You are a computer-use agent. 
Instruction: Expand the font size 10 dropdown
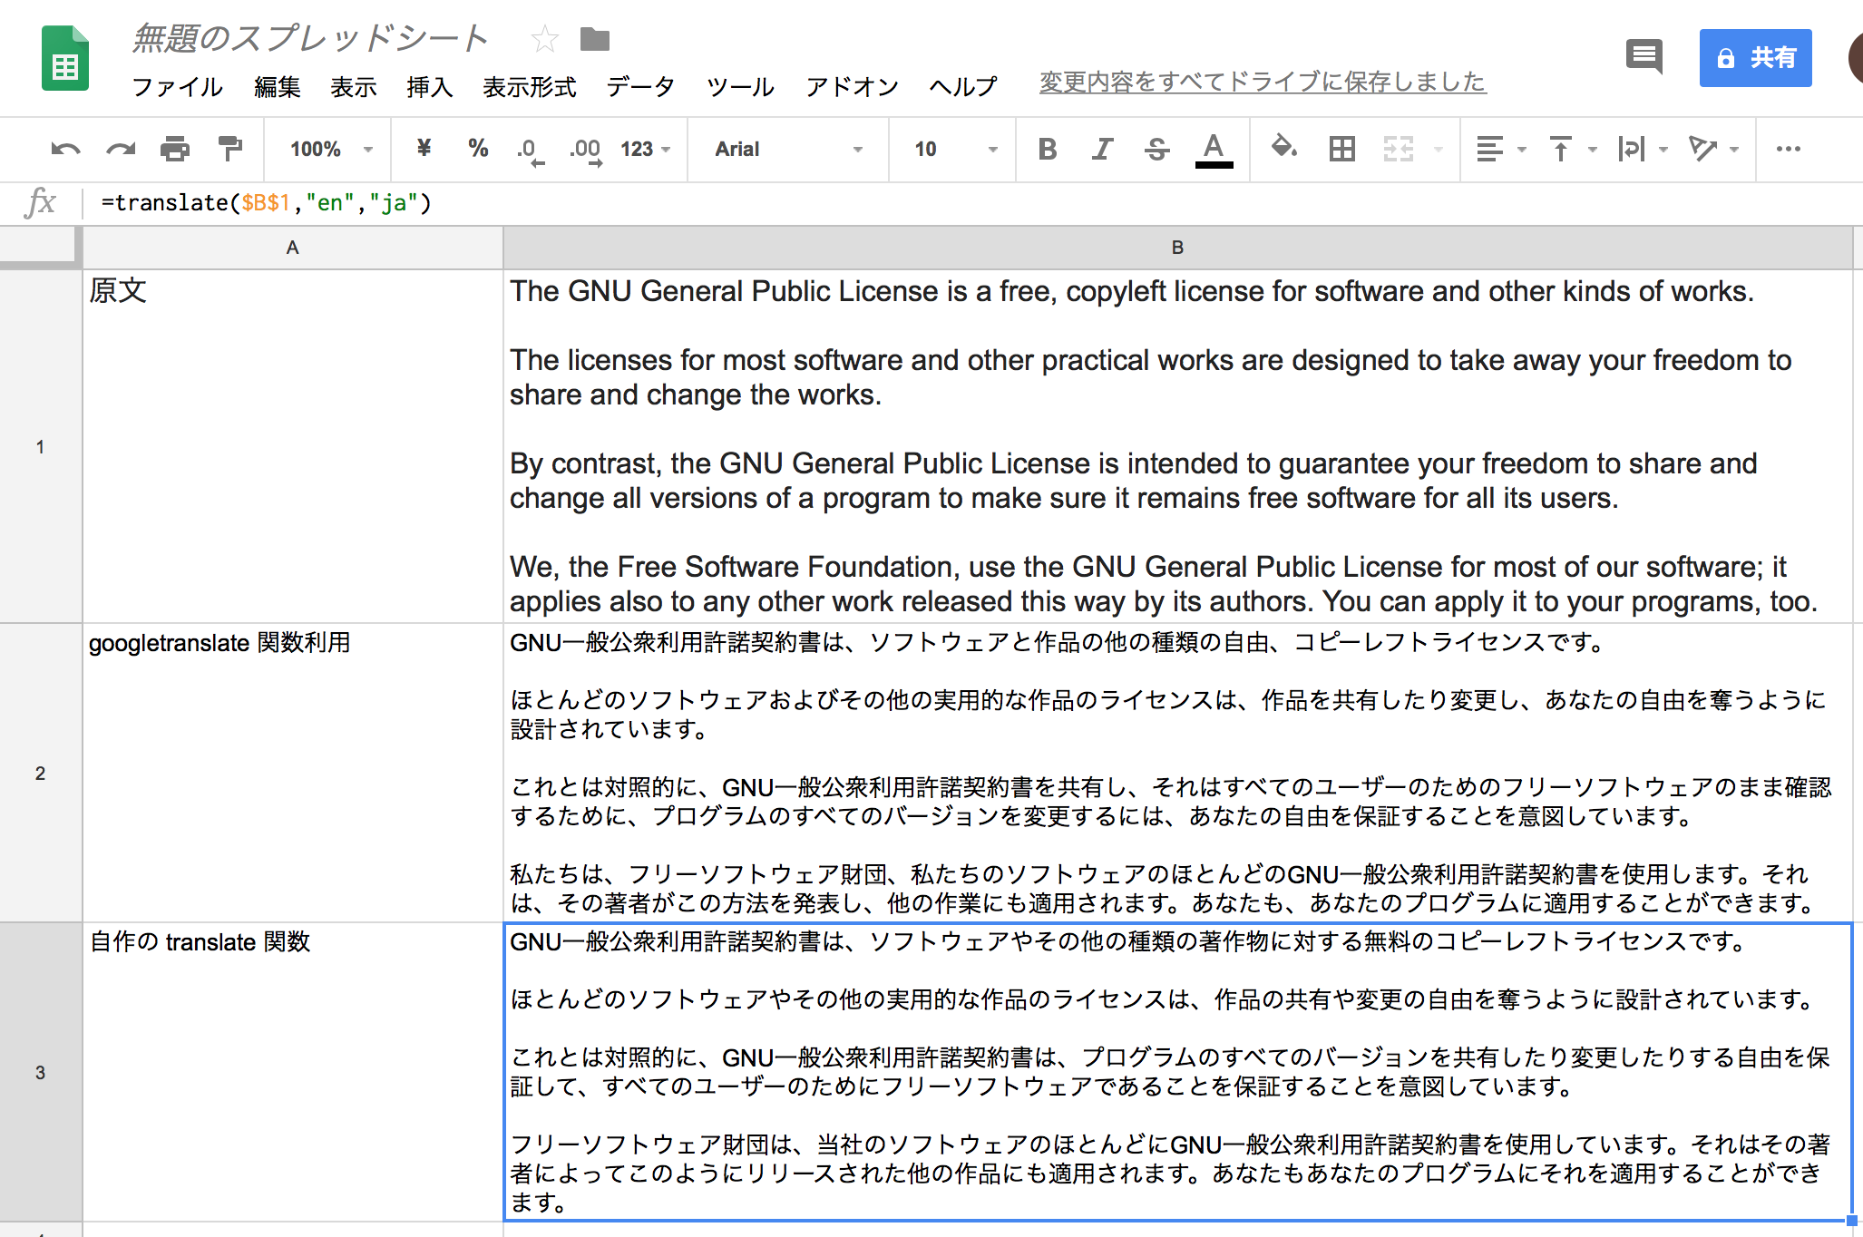[955, 149]
